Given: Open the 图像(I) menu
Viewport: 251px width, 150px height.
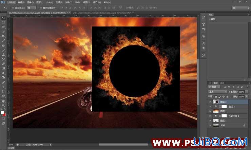Looking at the screenshot, I should pos(30,2).
